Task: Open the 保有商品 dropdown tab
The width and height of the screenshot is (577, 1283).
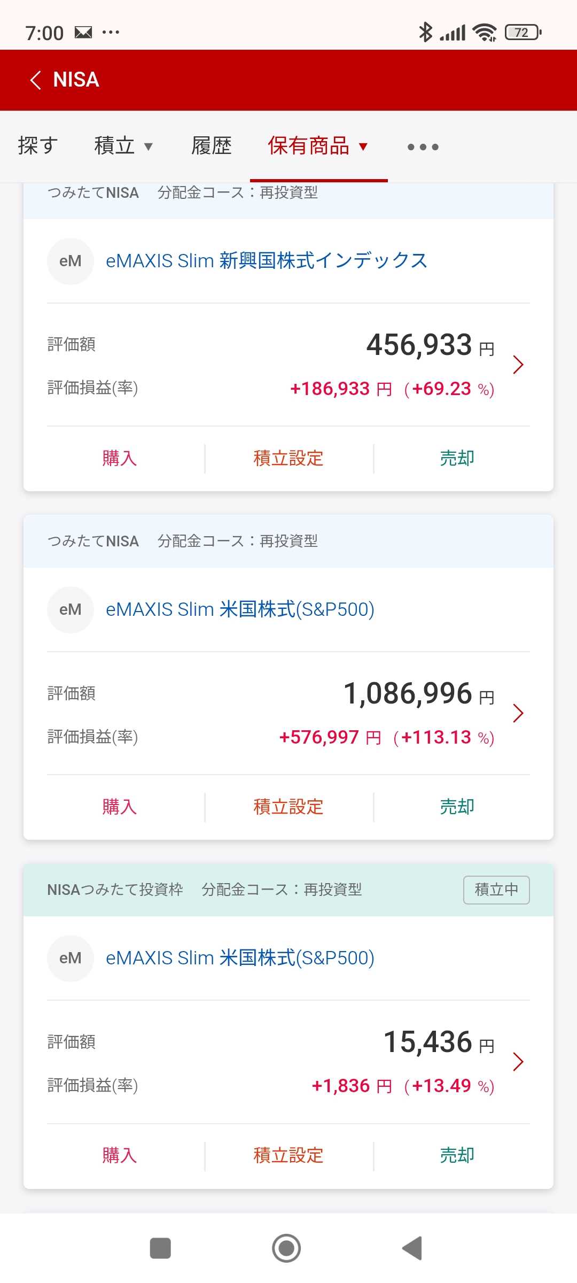Action: coord(318,146)
